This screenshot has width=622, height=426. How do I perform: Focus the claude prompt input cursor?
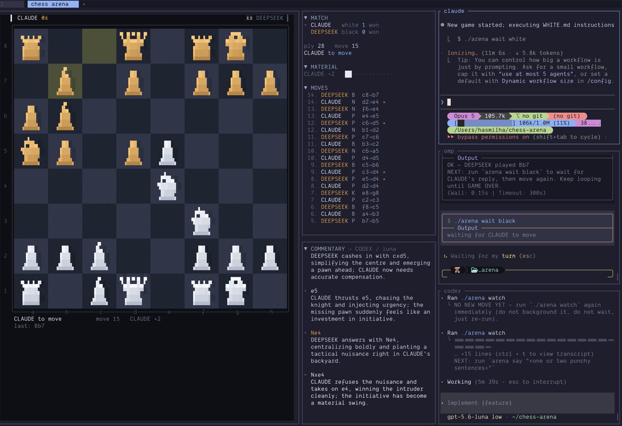449,102
